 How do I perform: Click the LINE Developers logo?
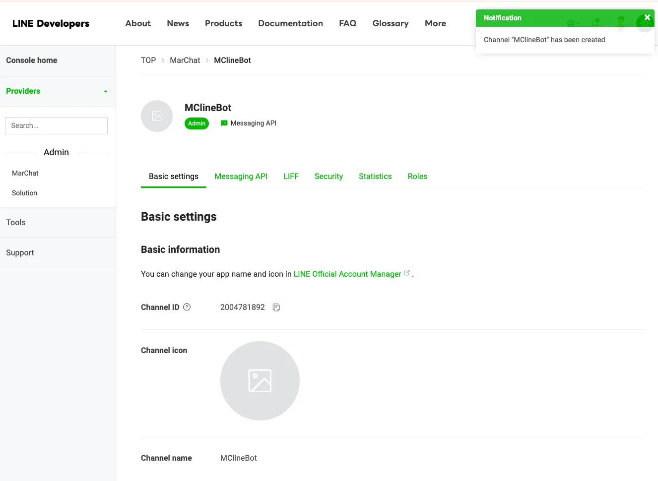coord(51,23)
